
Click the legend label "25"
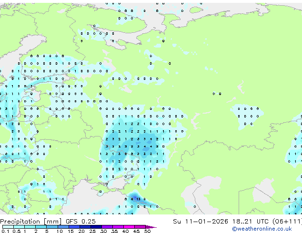pyautogui.click(x=92, y=231)
